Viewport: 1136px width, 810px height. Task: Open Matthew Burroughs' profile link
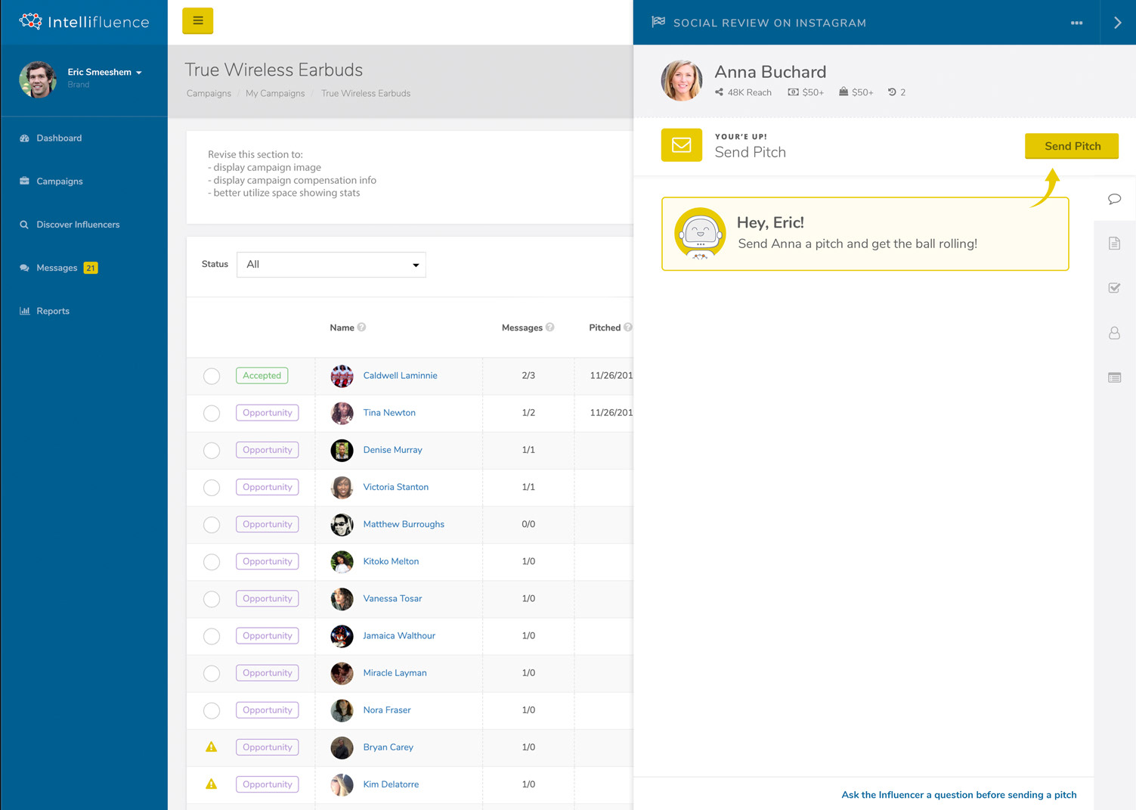pyautogui.click(x=404, y=524)
